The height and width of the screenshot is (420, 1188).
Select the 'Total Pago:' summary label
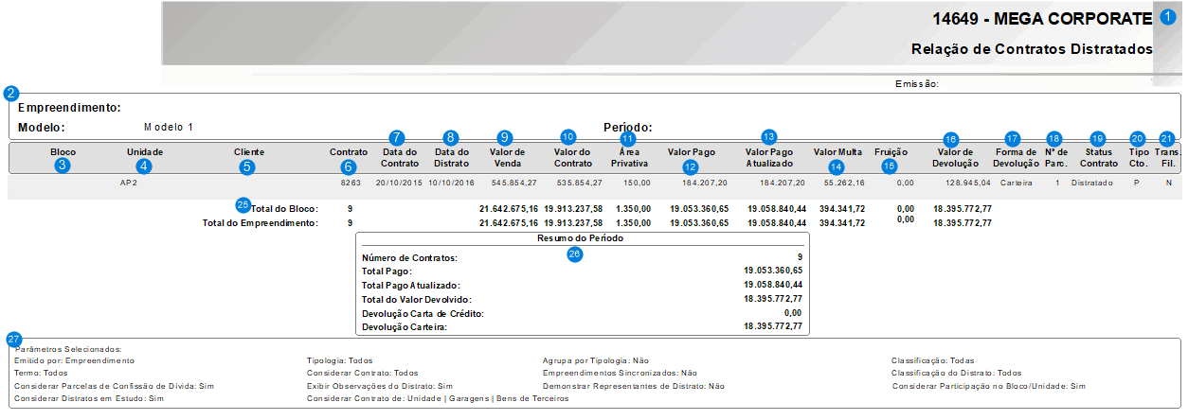click(x=387, y=271)
